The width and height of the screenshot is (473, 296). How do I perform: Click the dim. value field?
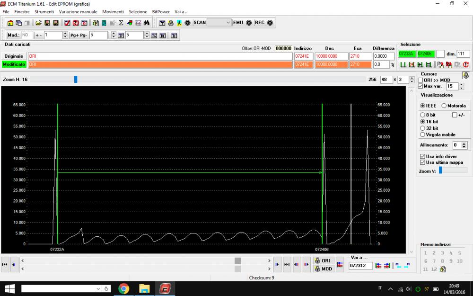pyautogui.click(x=463, y=54)
